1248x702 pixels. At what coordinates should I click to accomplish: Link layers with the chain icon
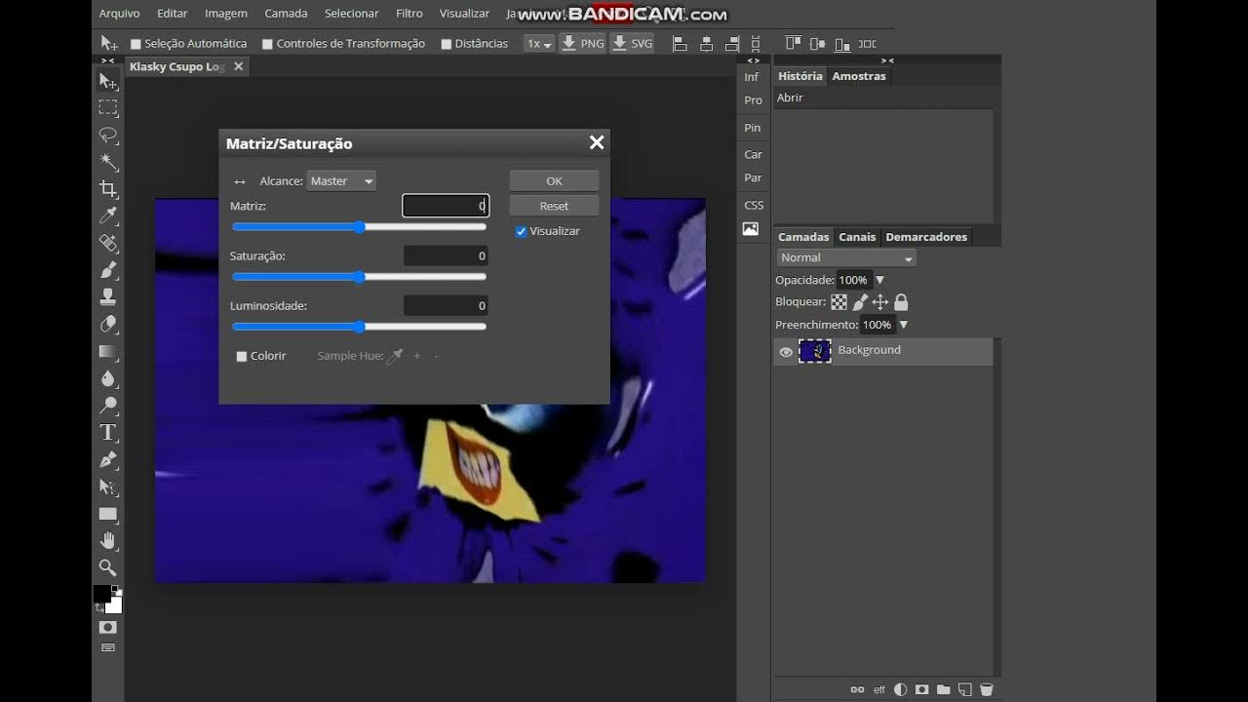(x=857, y=689)
